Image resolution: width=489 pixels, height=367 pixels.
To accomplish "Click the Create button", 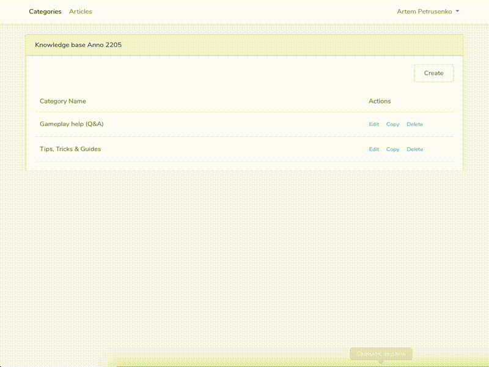I will pos(434,73).
